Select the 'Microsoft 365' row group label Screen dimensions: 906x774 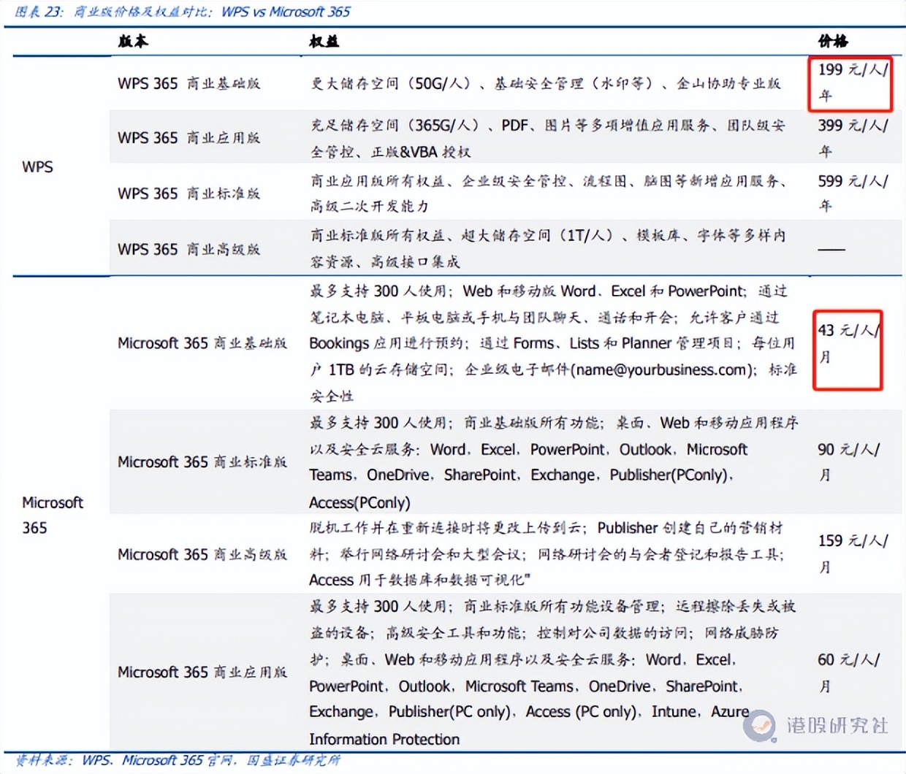[x=53, y=515]
